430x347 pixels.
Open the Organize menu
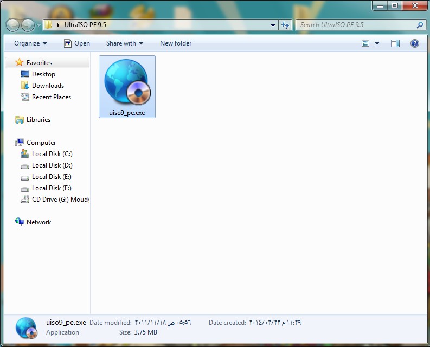pyautogui.click(x=30, y=43)
